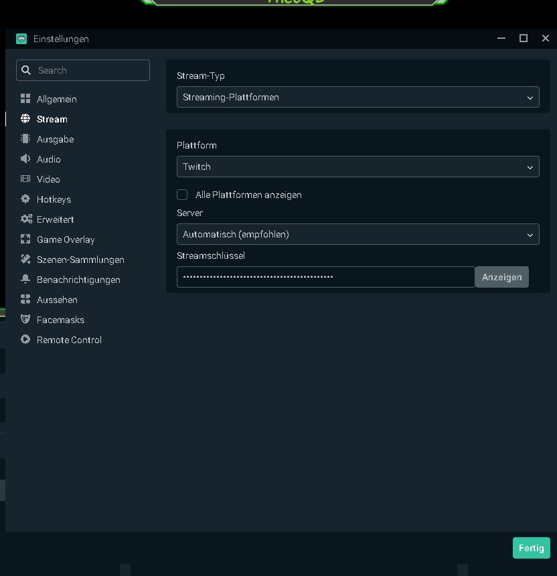Open the Erweitert settings section
557x576 pixels.
[55, 219]
